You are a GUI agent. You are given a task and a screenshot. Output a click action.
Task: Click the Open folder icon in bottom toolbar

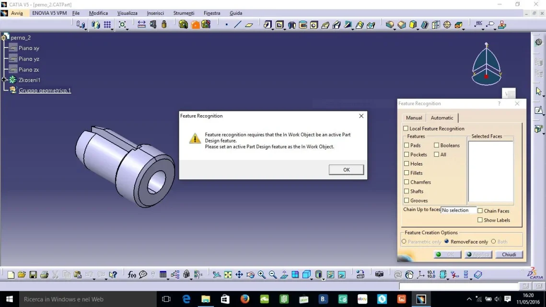pyautogui.click(x=22, y=274)
